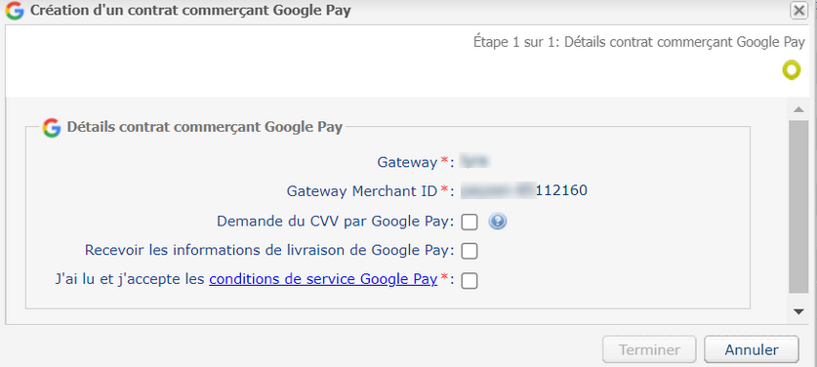
Task: Click the Terminer button
Action: tap(649, 349)
